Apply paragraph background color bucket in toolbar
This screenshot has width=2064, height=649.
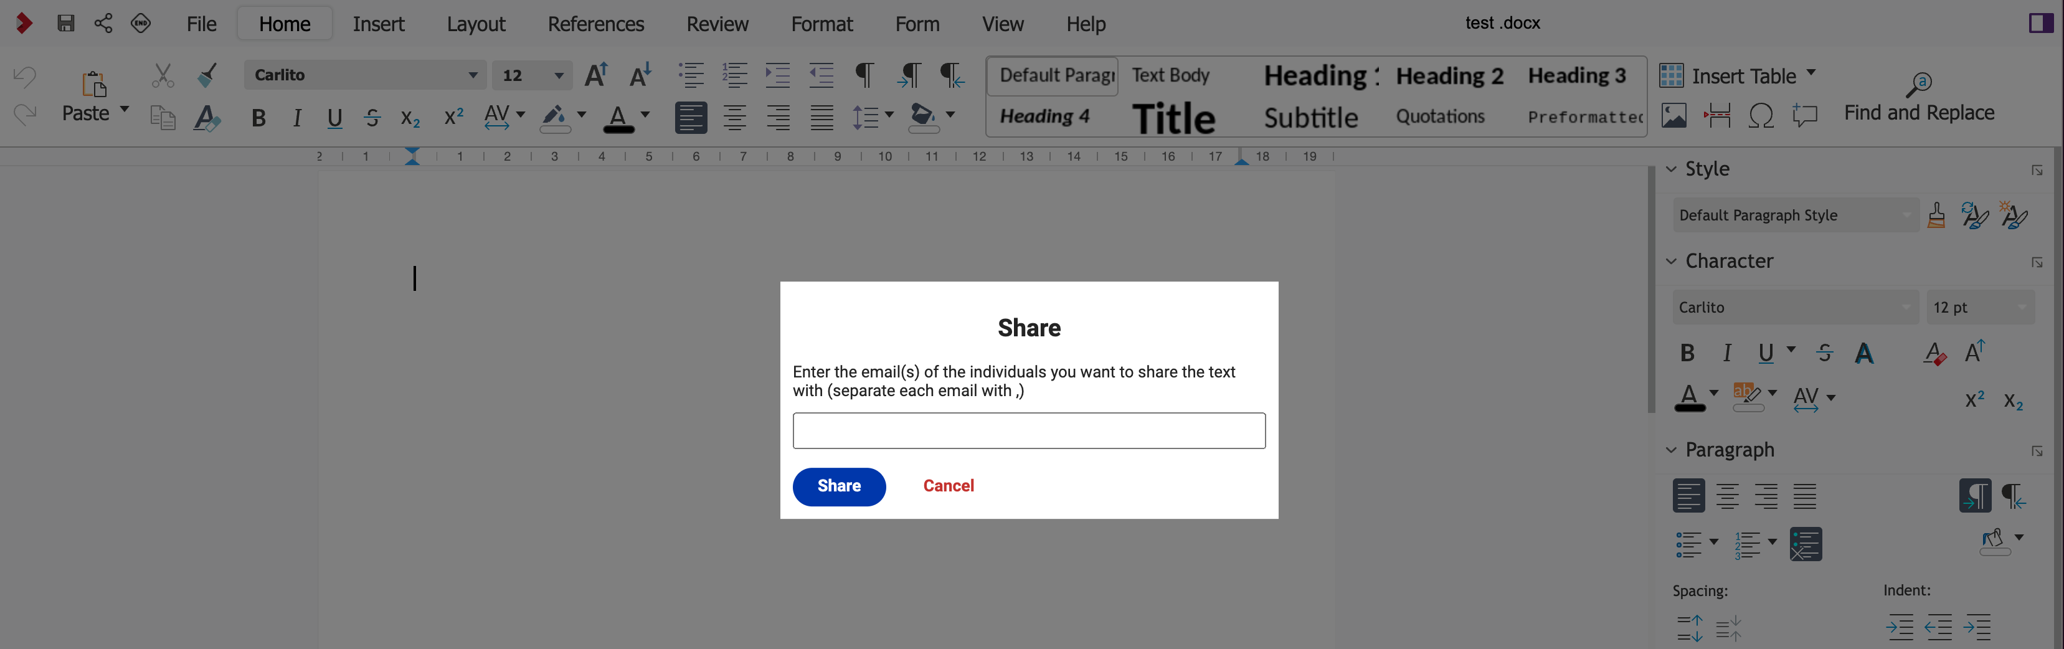922,118
